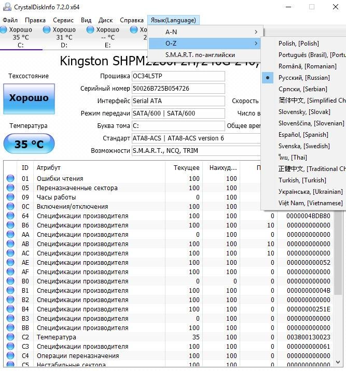Click the Атрибут column header
Image resolution: width=346 pixels, height=371 pixels.
coord(99,168)
